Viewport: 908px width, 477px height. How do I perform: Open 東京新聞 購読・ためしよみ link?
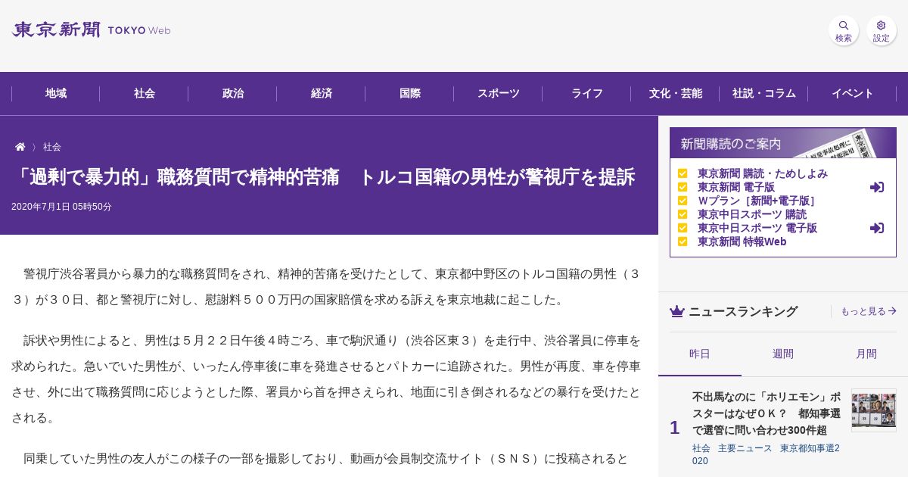pos(763,173)
